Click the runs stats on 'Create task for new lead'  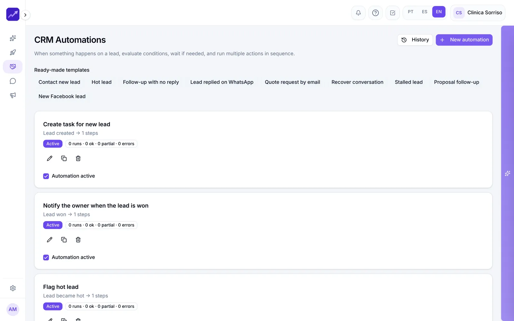(x=102, y=144)
